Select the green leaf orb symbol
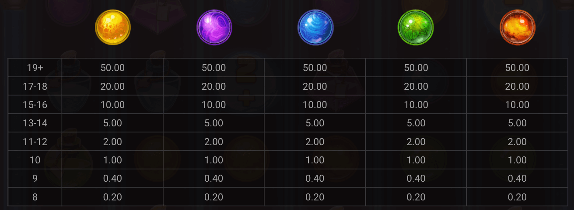The height and width of the screenshot is (210, 574). (x=416, y=28)
